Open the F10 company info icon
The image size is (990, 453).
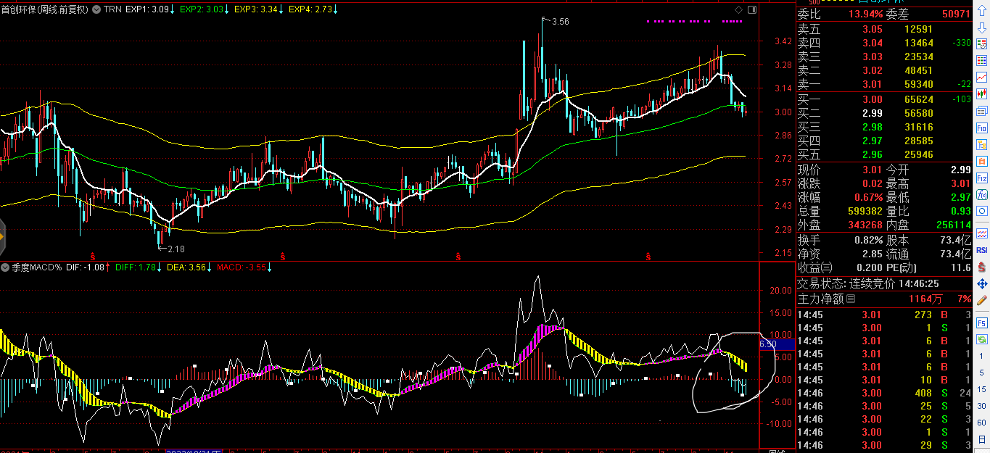pos(982,127)
